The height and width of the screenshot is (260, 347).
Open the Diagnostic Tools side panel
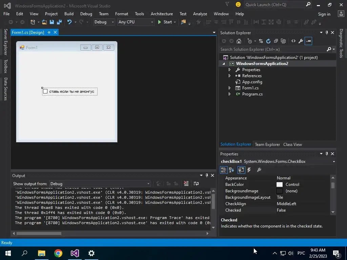point(341,43)
